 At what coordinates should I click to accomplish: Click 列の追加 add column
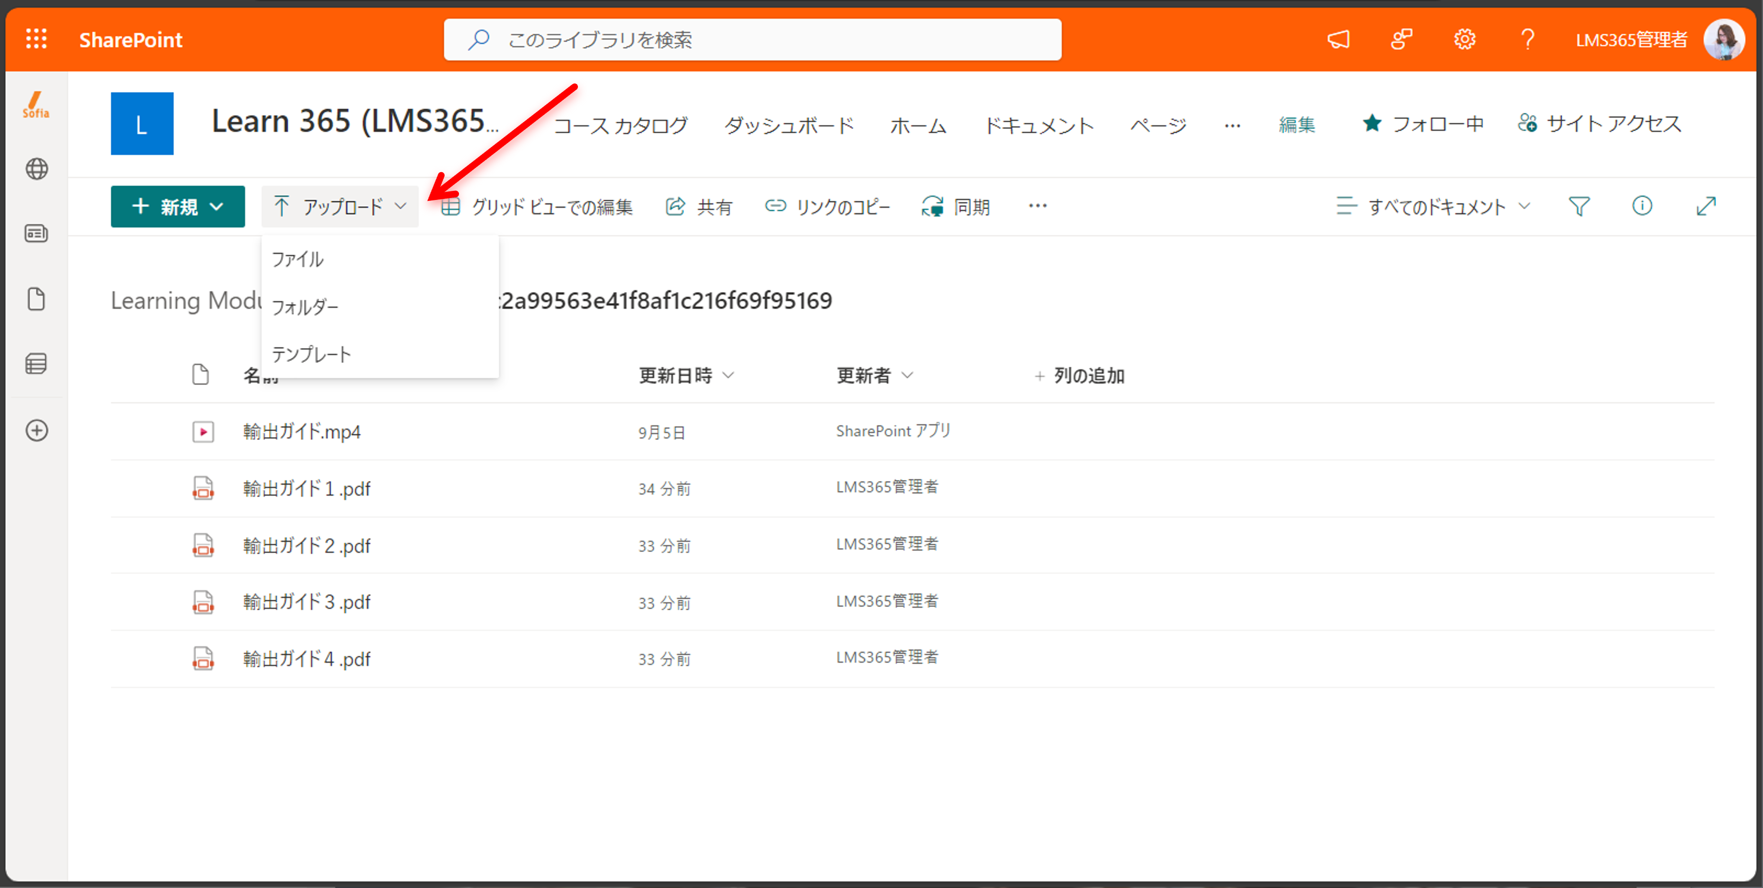pyautogui.click(x=1079, y=375)
